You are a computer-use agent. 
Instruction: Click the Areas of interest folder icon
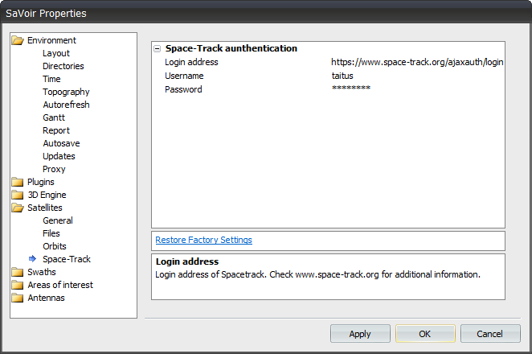click(x=18, y=285)
